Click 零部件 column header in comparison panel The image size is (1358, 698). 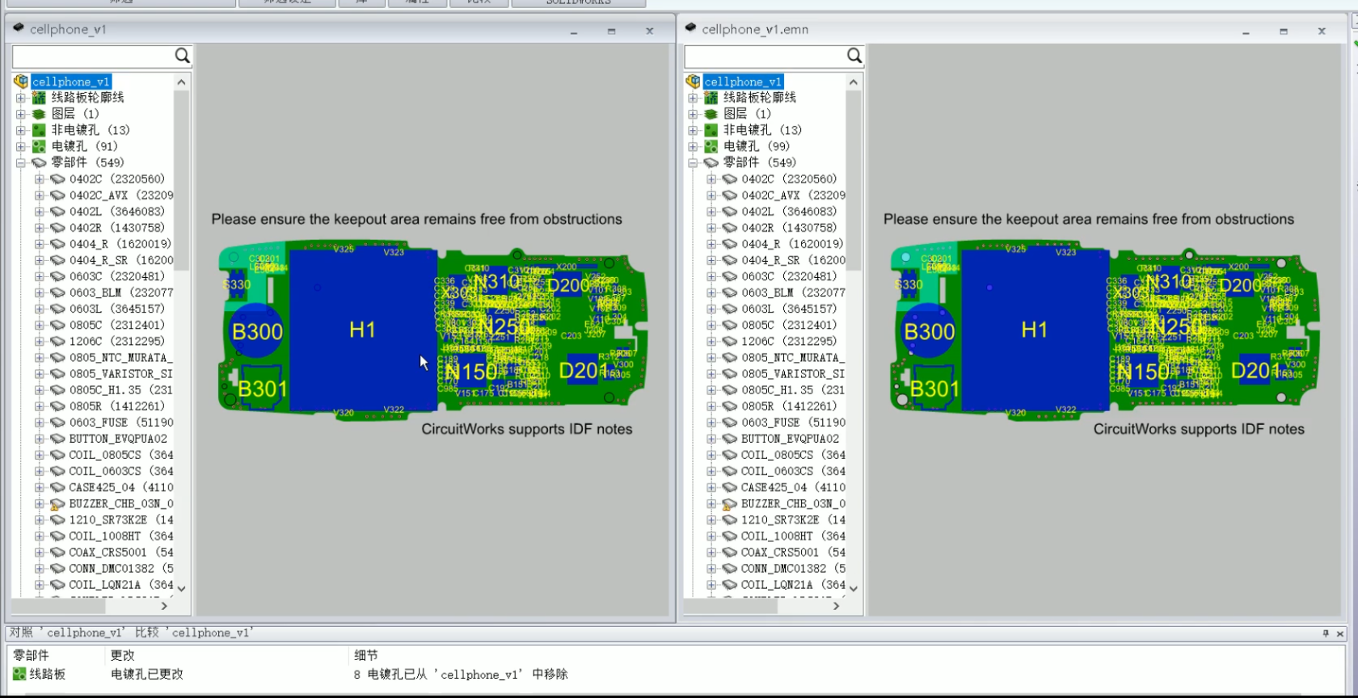pyautogui.click(x=31, y=655)
